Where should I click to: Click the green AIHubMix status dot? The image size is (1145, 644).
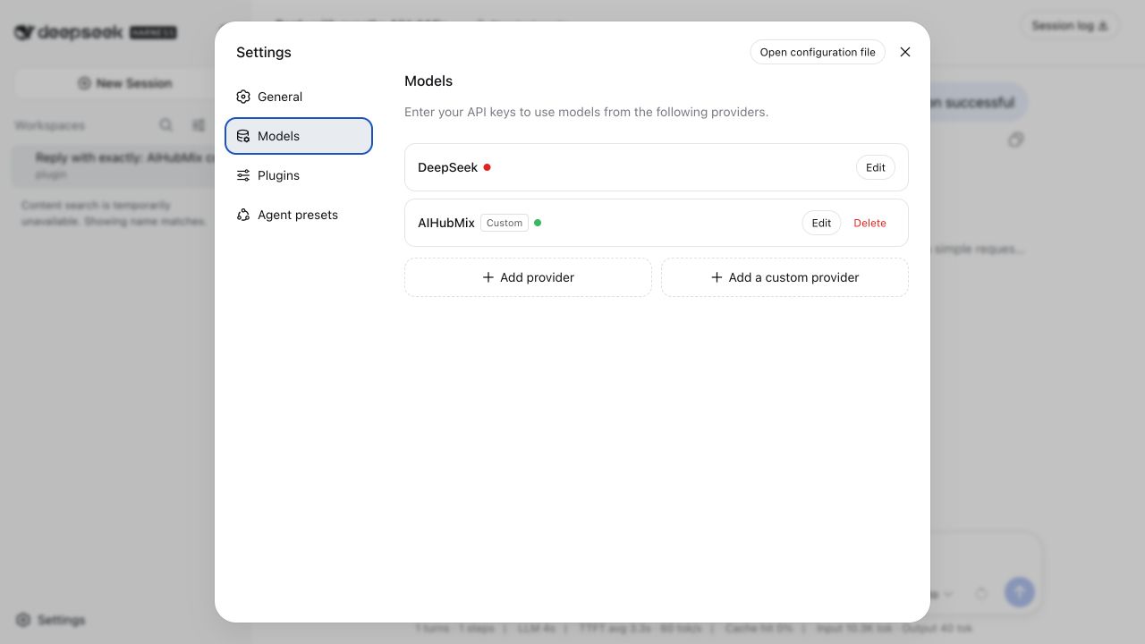[538, 223]
